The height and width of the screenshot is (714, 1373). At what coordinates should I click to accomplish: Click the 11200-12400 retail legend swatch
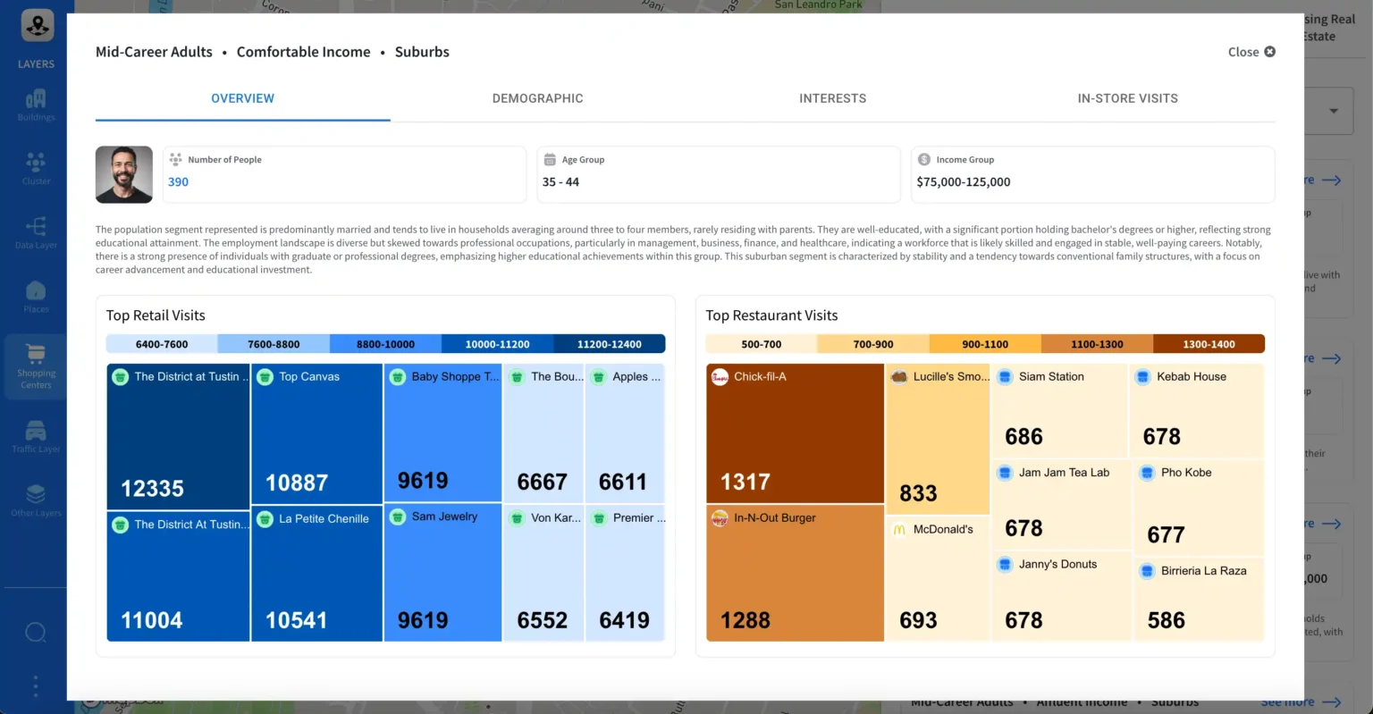(x=609, y=344)
